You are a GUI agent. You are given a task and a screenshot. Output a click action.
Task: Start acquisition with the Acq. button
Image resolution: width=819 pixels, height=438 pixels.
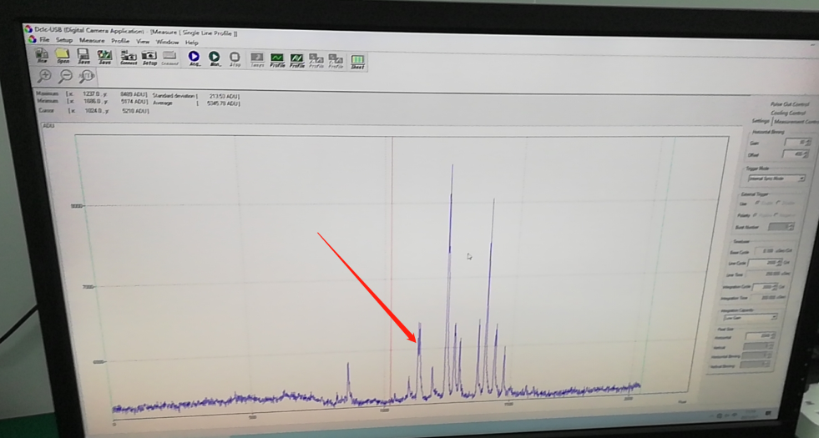click(x=194, y=58)
